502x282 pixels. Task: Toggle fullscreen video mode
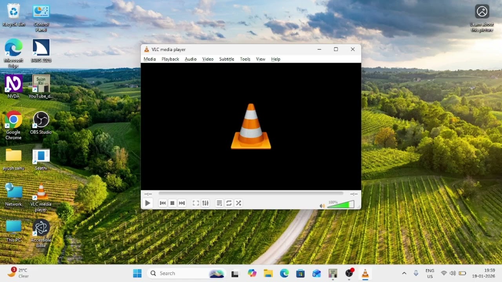tap(196, 203)
